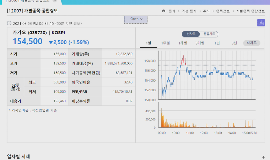Screen dimensions: 270x160
Task: Click the home icon in breadcrumb
Action: [163, 11]
